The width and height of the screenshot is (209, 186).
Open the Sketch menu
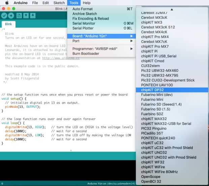(x=59, y=3)
